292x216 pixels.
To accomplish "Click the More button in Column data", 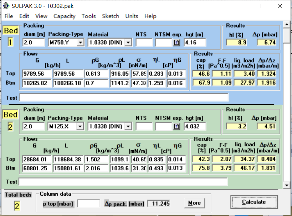I will coord(194,203).
